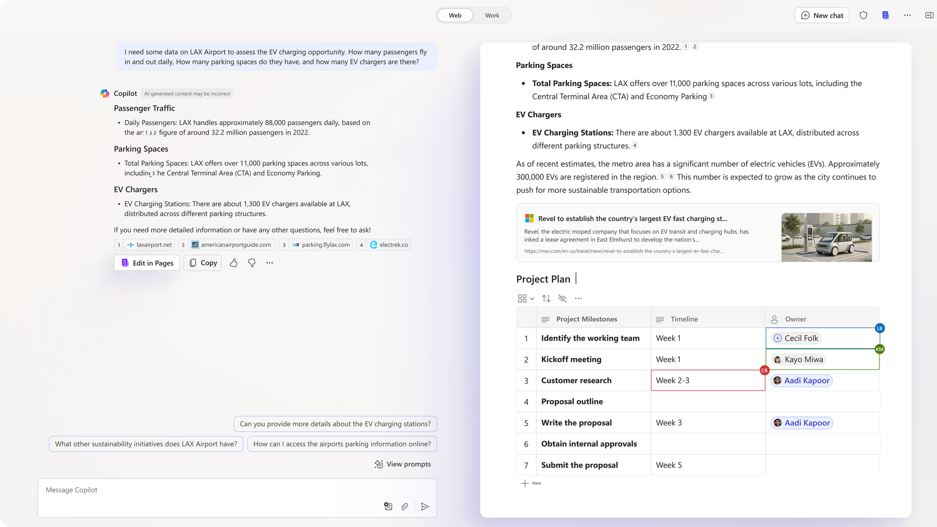Give thumbs down to Copilot's response

(251, 263)
